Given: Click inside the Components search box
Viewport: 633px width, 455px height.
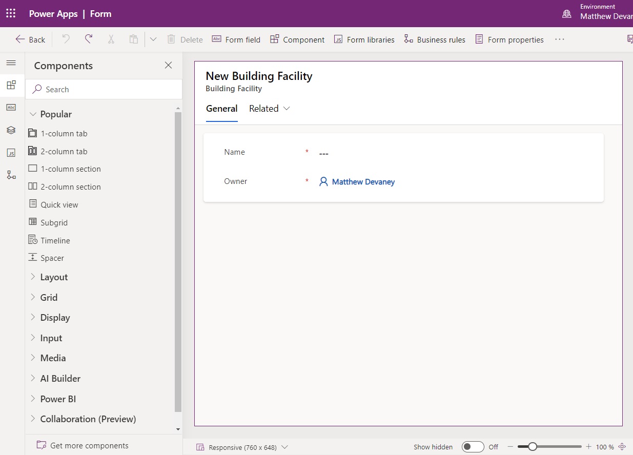Looking at the screenshot, I should pos(104,89).
